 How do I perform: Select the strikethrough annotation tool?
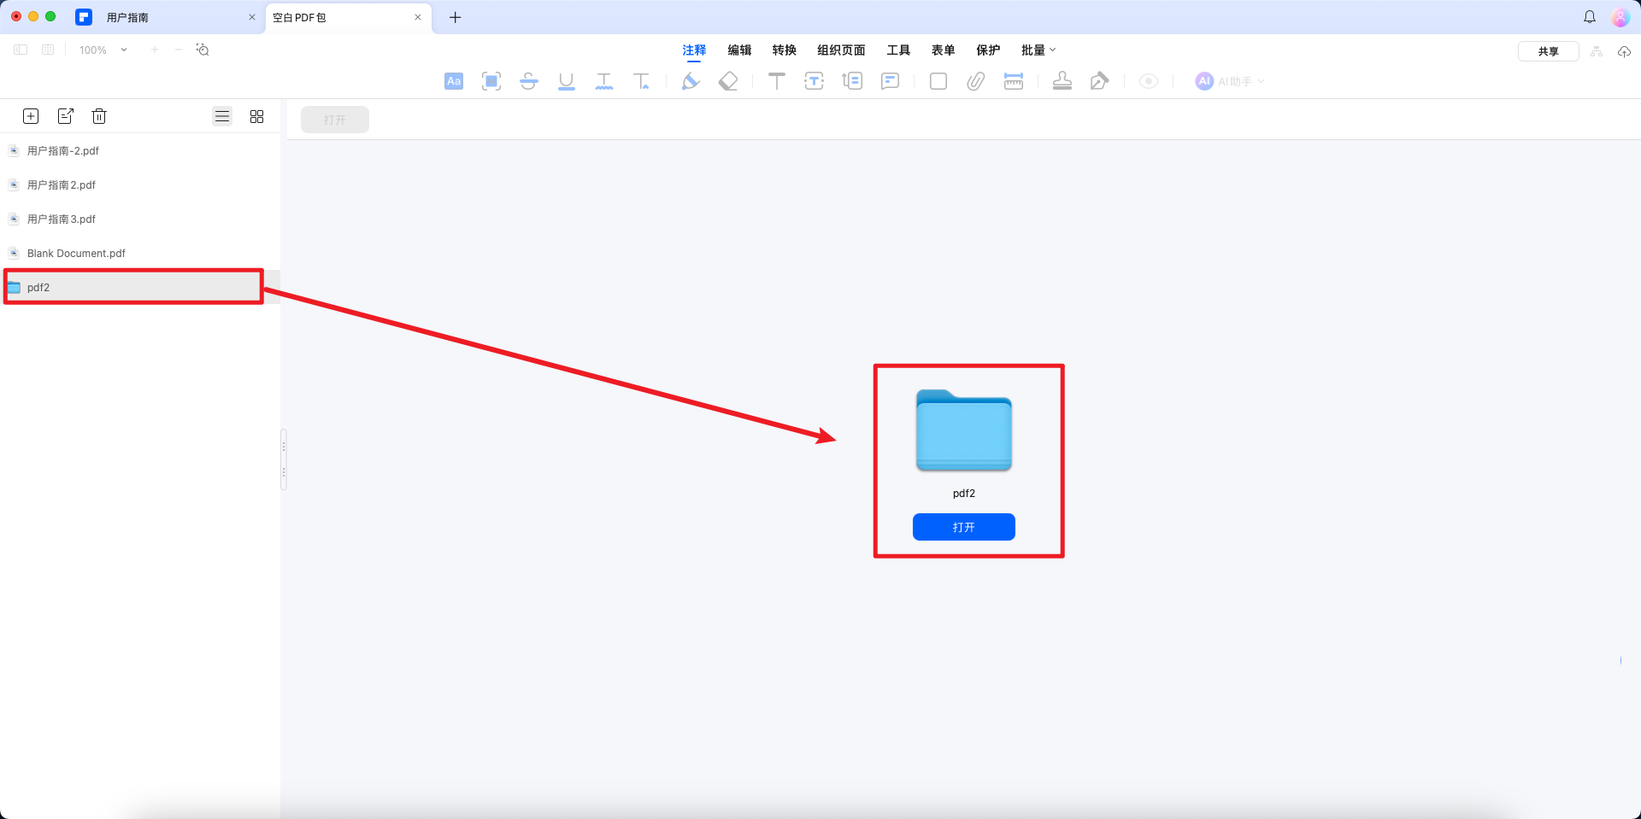point(528,81)
